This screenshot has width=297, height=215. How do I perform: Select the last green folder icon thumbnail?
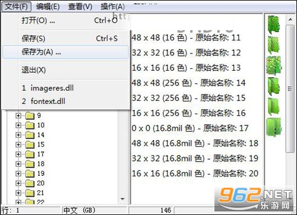[x=274, y=127]
